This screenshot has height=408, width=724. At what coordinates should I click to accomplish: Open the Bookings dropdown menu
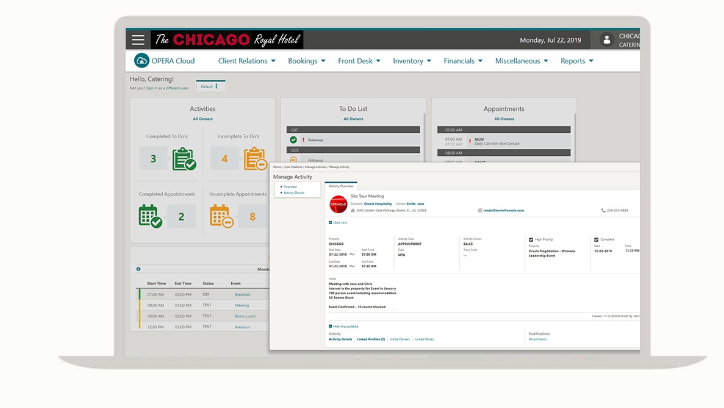click(306, 61)
